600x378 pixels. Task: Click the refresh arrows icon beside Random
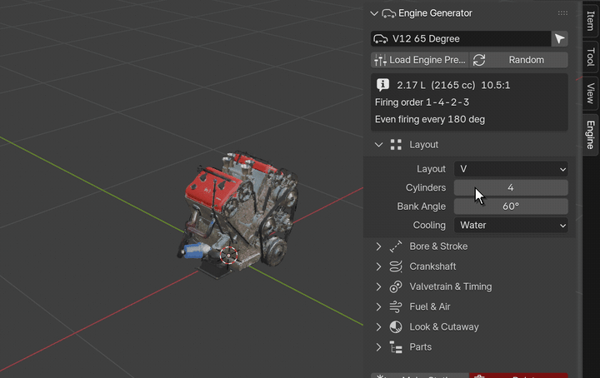[x=479, y=60]
